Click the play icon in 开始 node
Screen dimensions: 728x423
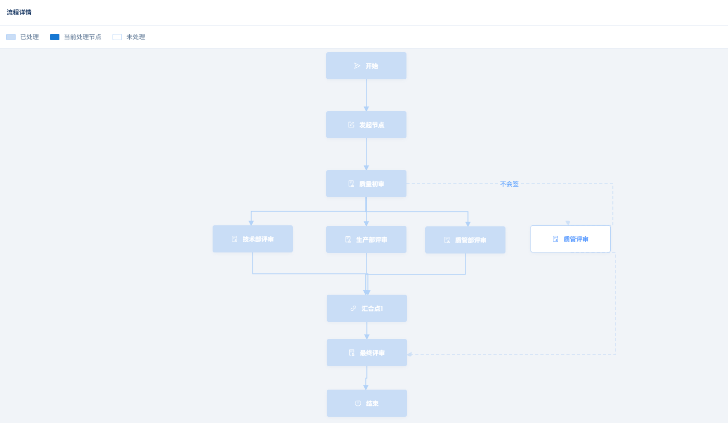click(x=357, y=66)
